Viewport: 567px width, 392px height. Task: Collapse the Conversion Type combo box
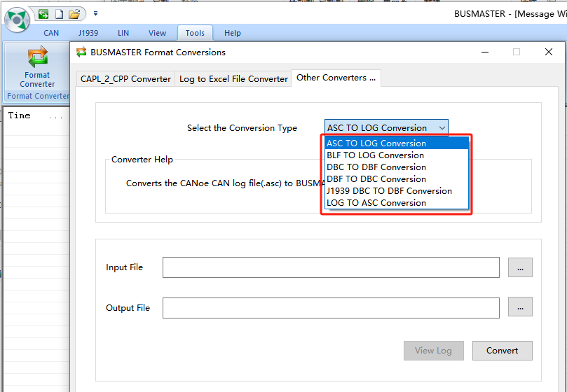(442, 128)
